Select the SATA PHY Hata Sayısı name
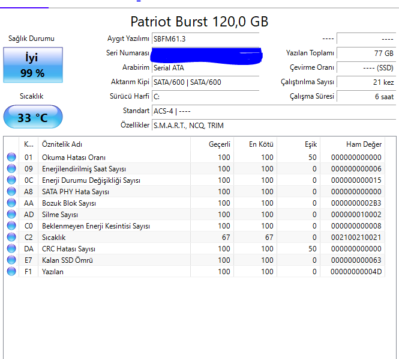399x359 pixels. (76, 192)
